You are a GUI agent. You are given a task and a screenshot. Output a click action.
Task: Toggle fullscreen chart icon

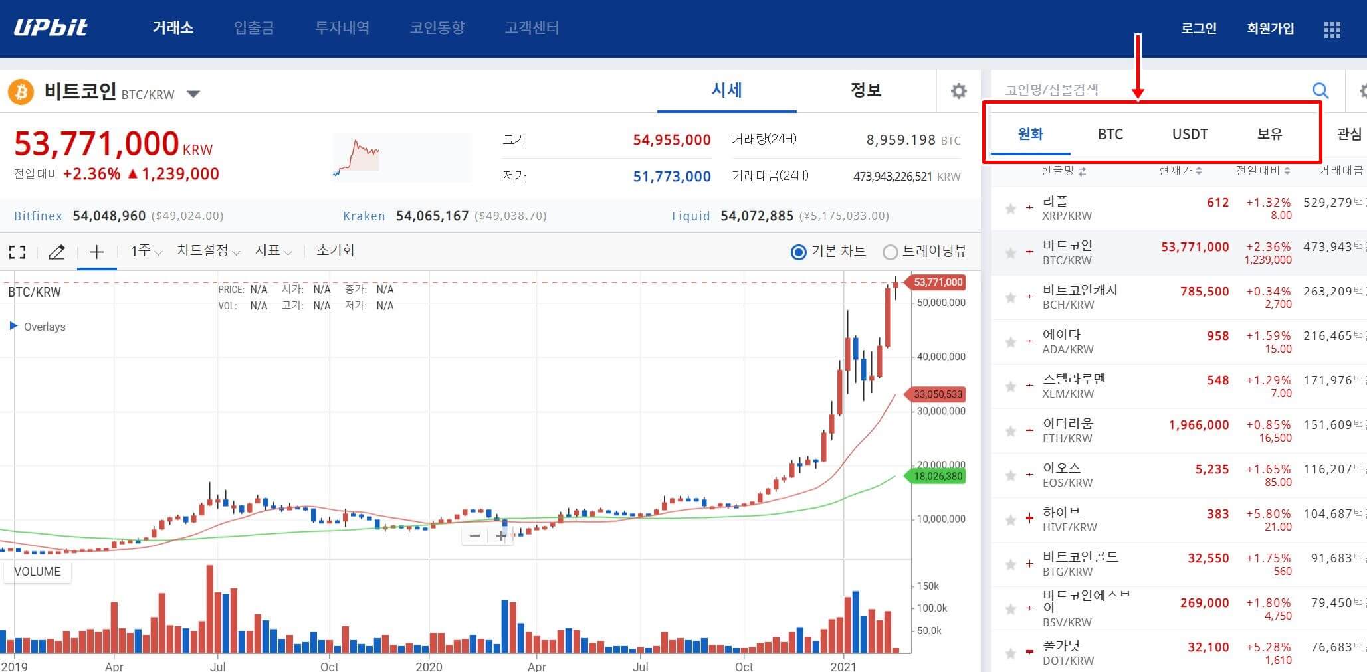point(17,252)
